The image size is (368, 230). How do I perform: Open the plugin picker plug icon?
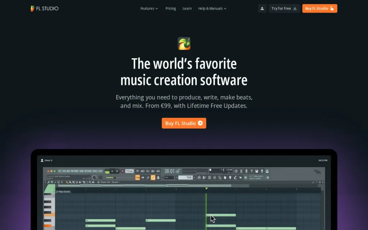pos(230,178)
